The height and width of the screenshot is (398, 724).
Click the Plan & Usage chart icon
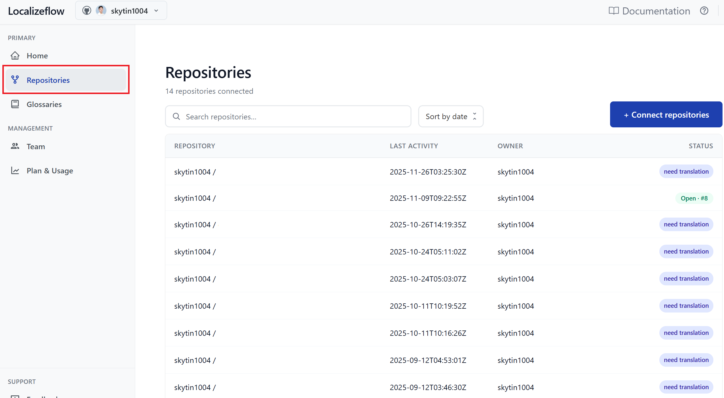[x=15, y=170]
